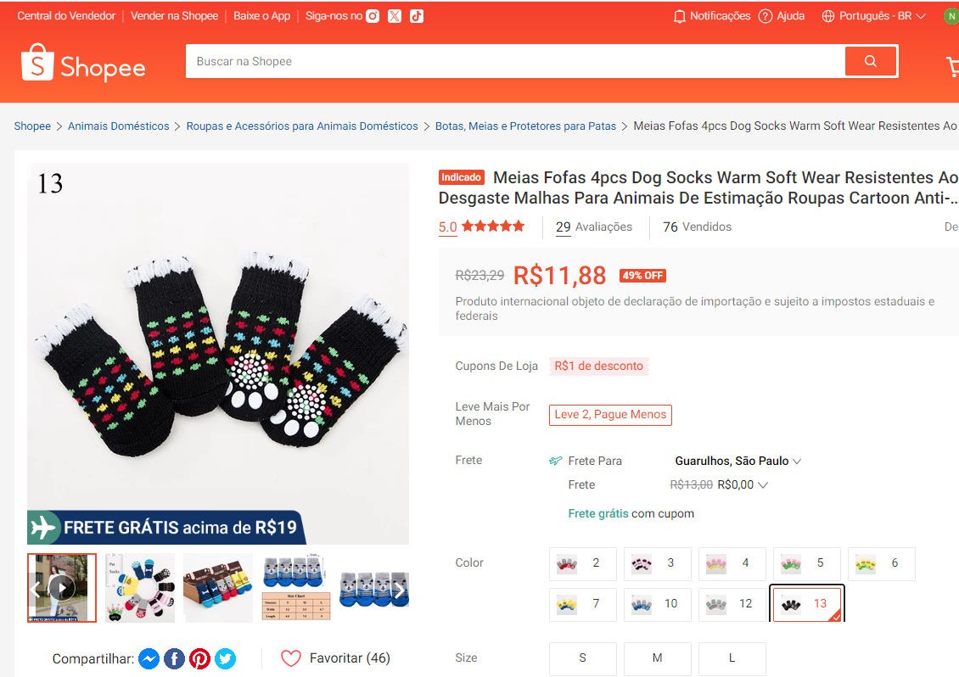959x677 pixels.
Task: Go to Animais Domésticos breadcrumb
Action: pos(119,126)
